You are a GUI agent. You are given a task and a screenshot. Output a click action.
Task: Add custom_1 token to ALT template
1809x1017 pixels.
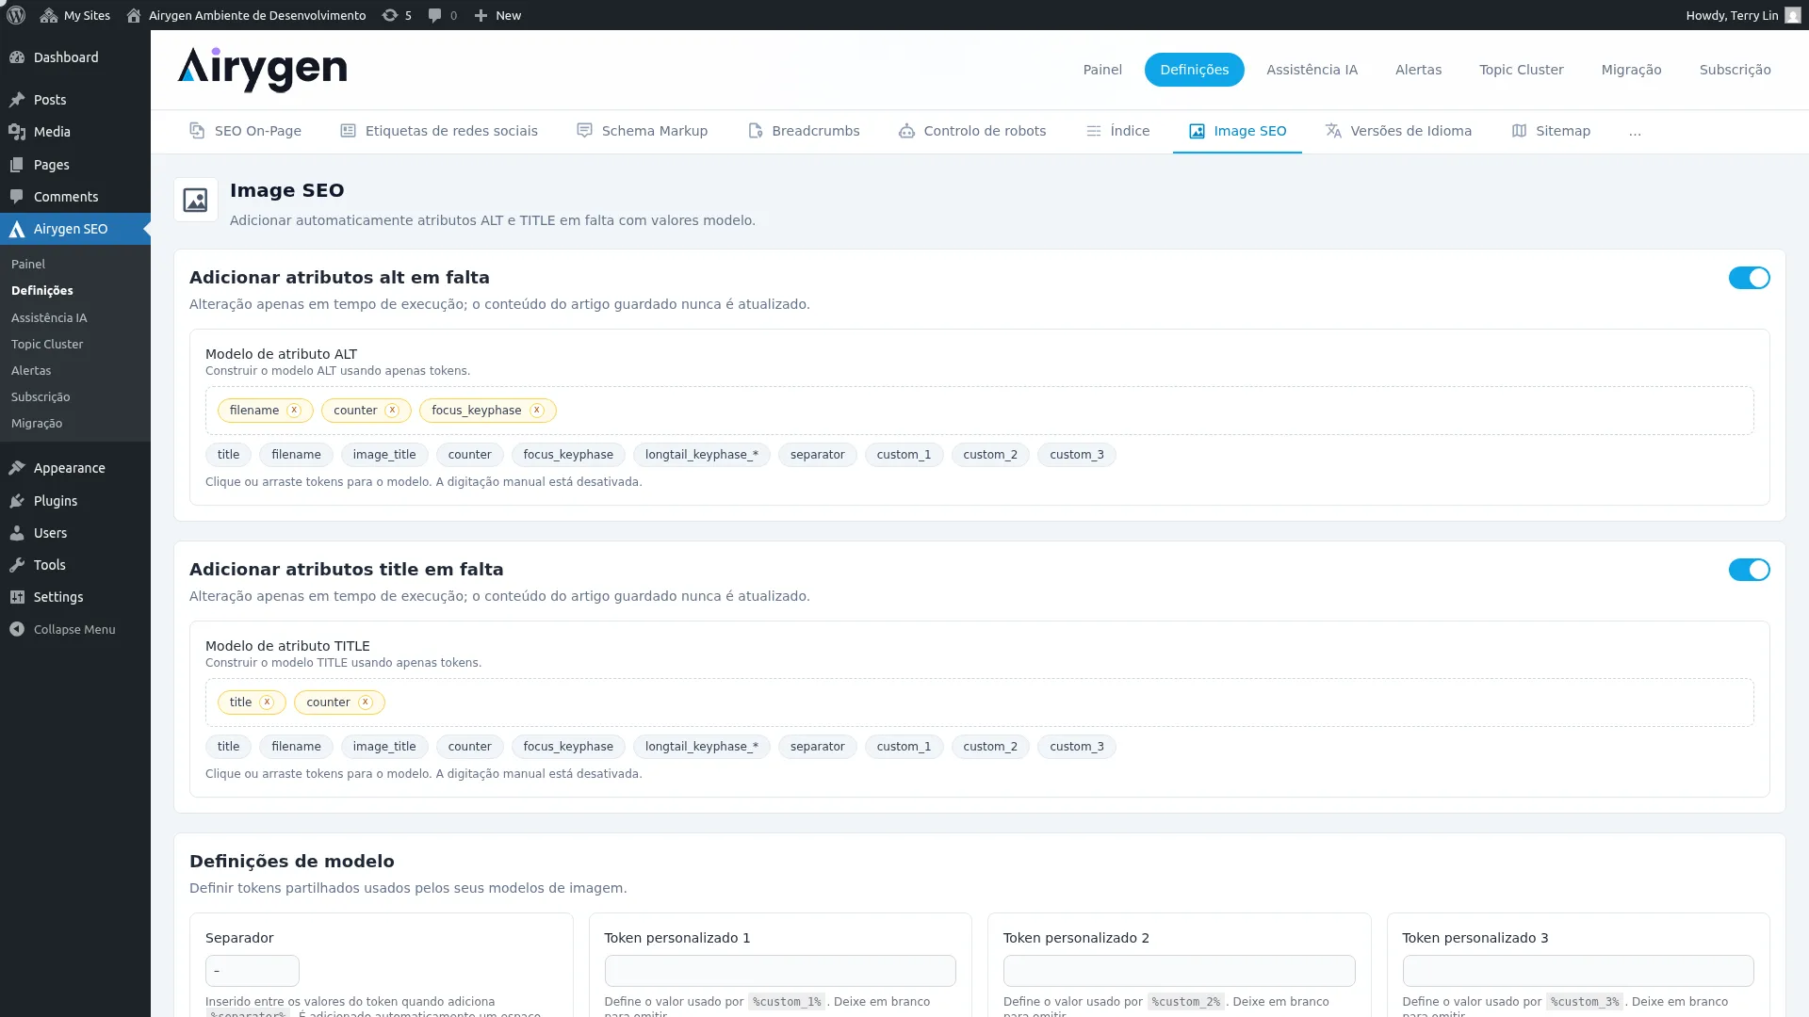[904, 455]
